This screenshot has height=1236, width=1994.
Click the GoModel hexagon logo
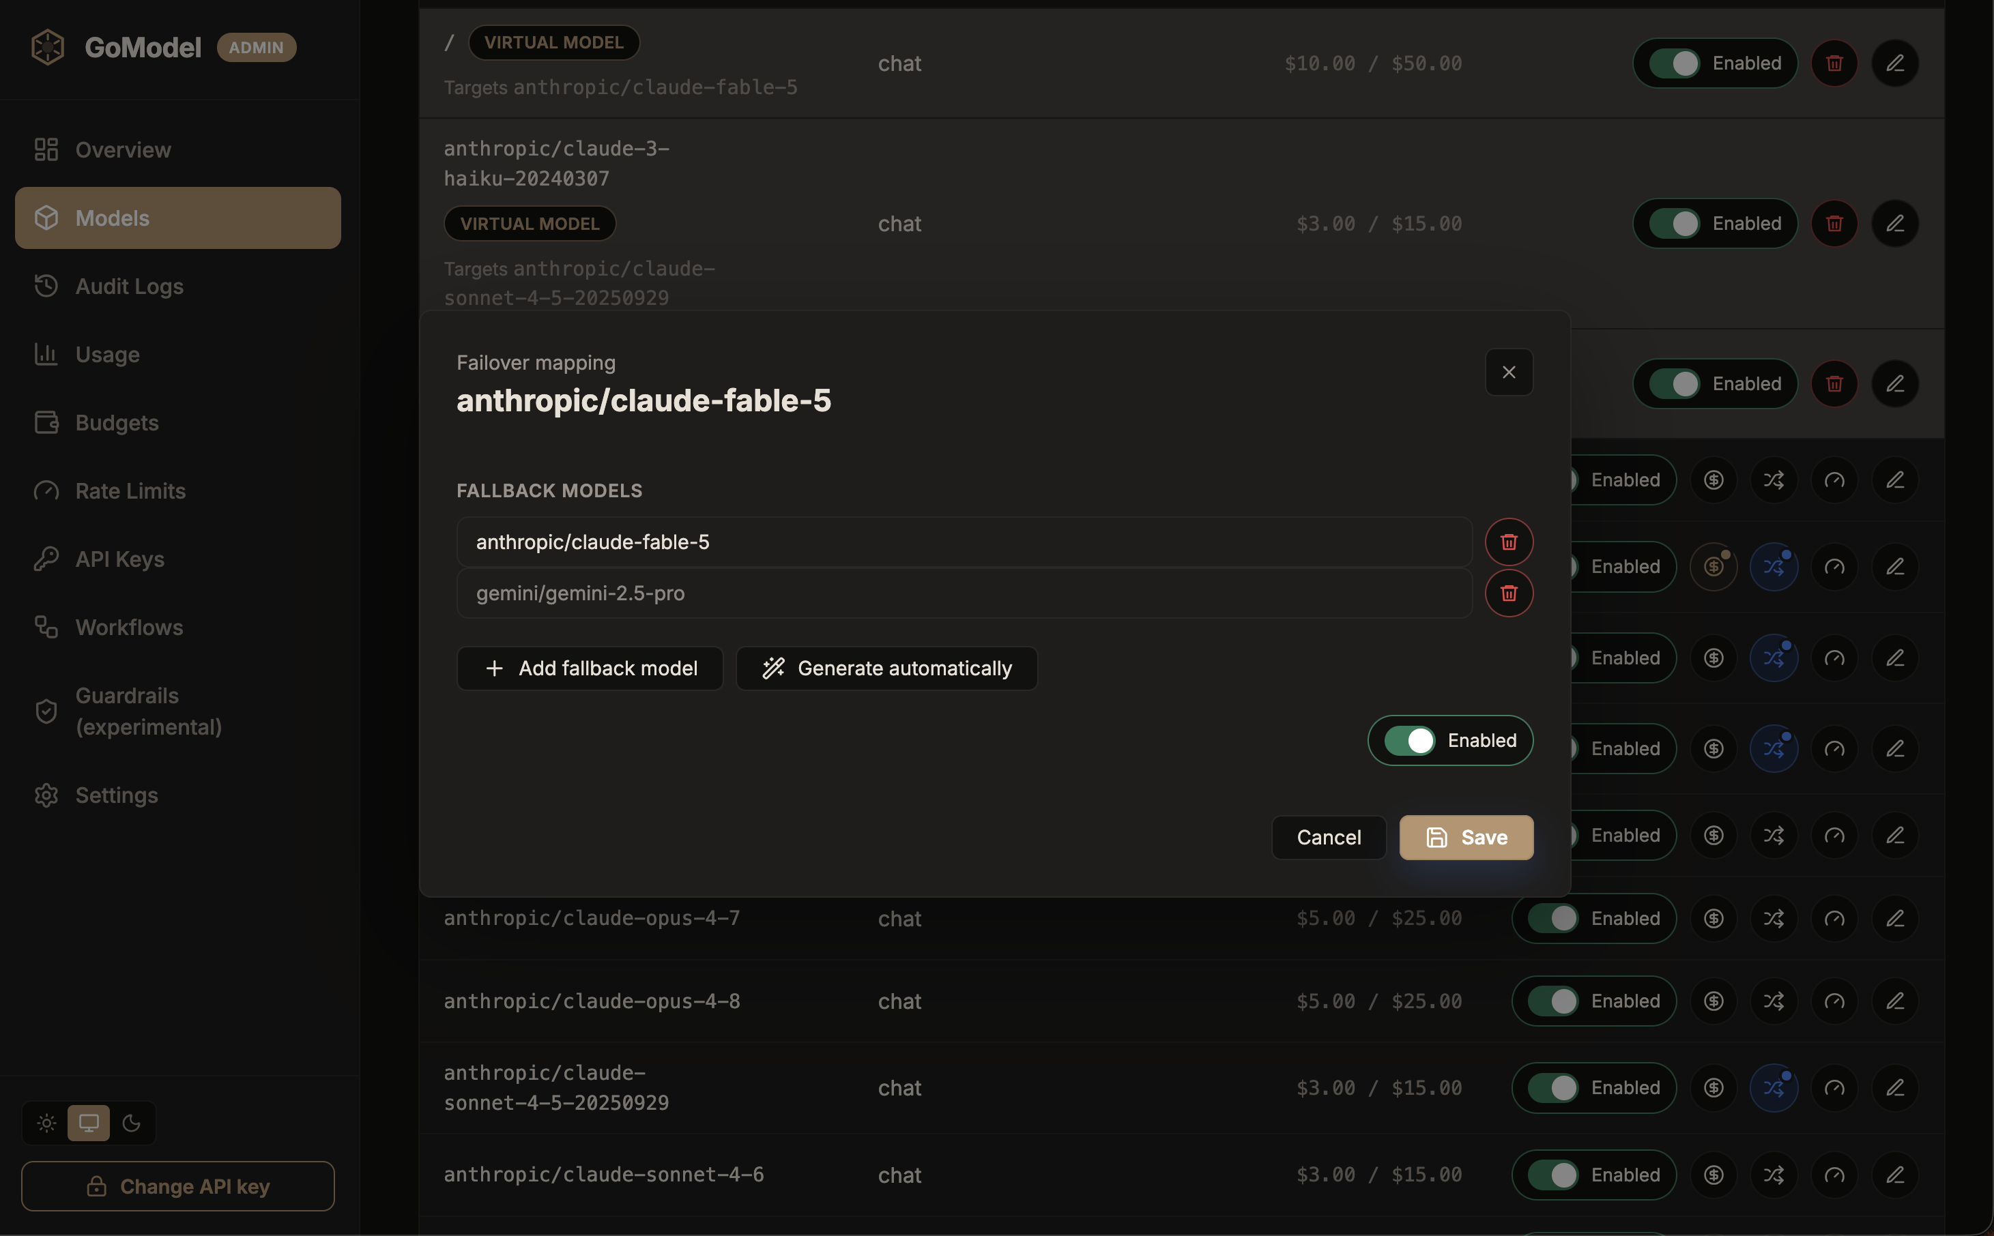[x=47, y=48]
